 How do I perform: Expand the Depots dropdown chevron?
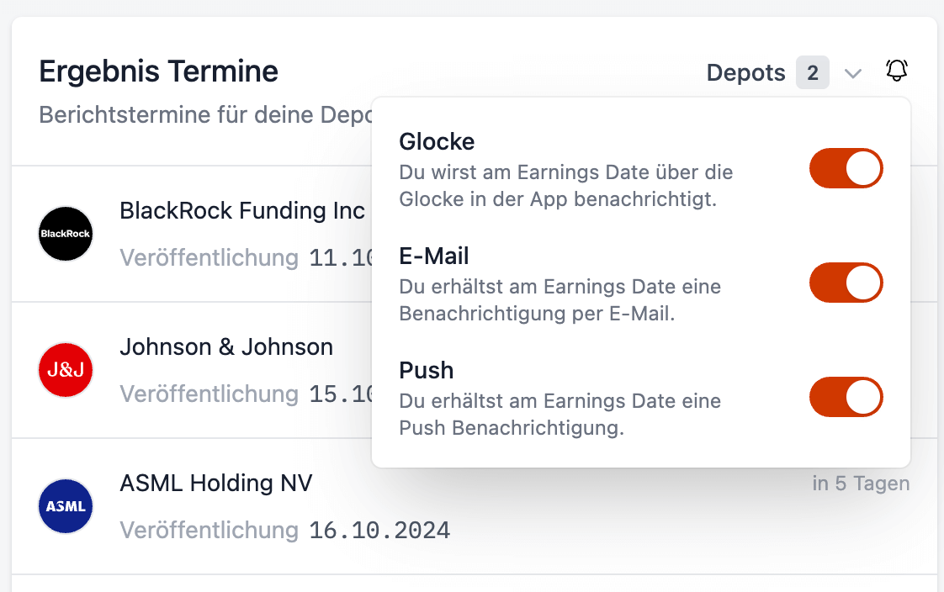pos(853,72)
